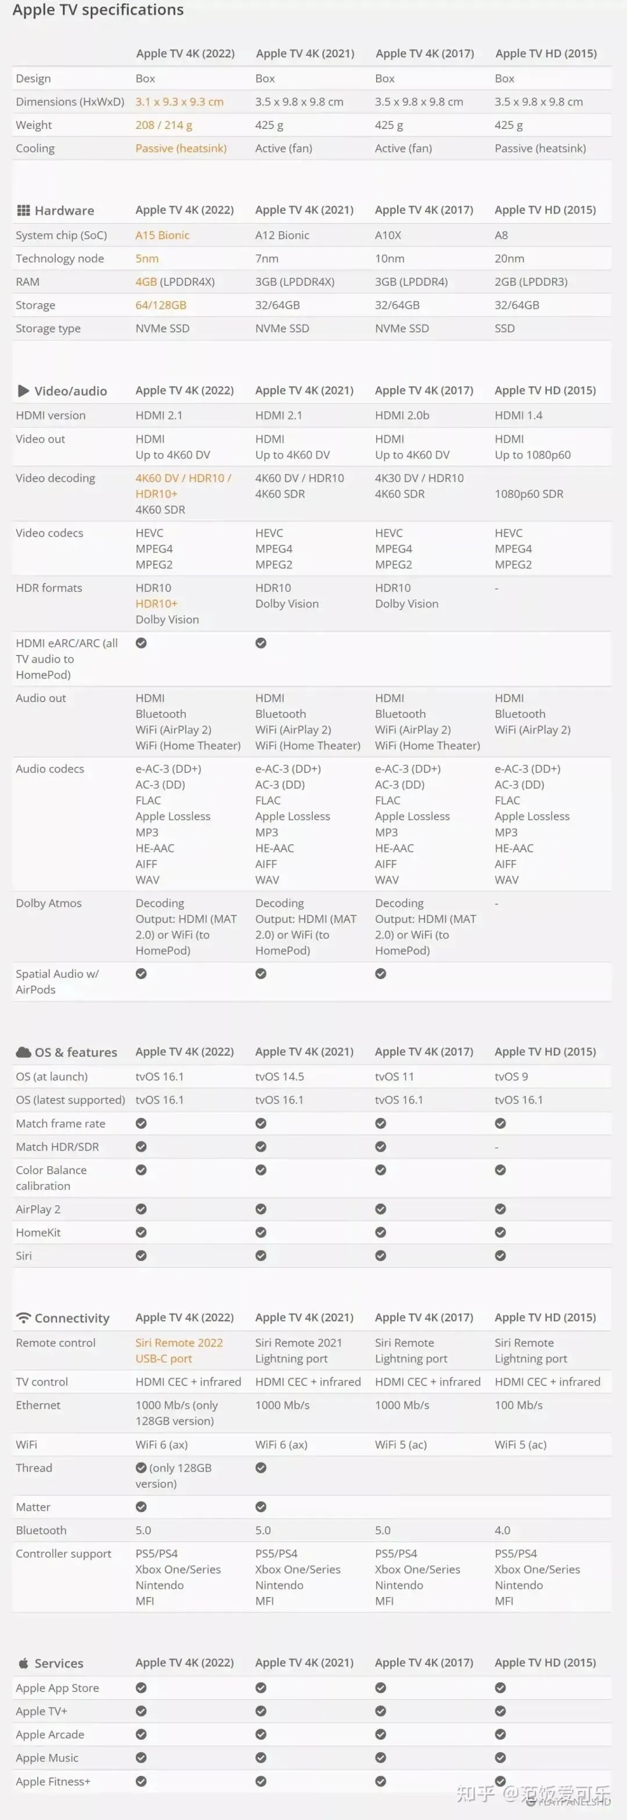Click the highlighted A15 Bionic text
The width and height of the screenshot is (627, 1820).
coord(163,235)
